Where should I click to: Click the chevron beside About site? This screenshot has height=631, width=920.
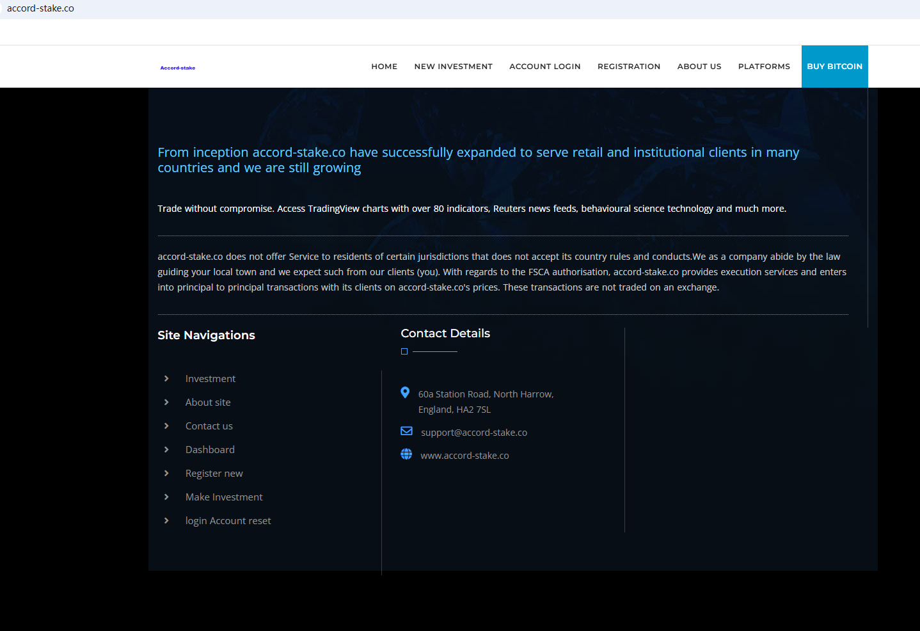pos(166,402)
